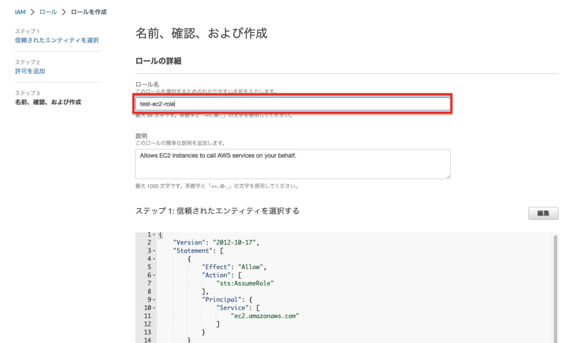Click the 説明 description textarea

coord(293,164)
